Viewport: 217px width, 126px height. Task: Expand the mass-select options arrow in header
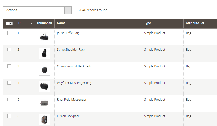[11, 23]
